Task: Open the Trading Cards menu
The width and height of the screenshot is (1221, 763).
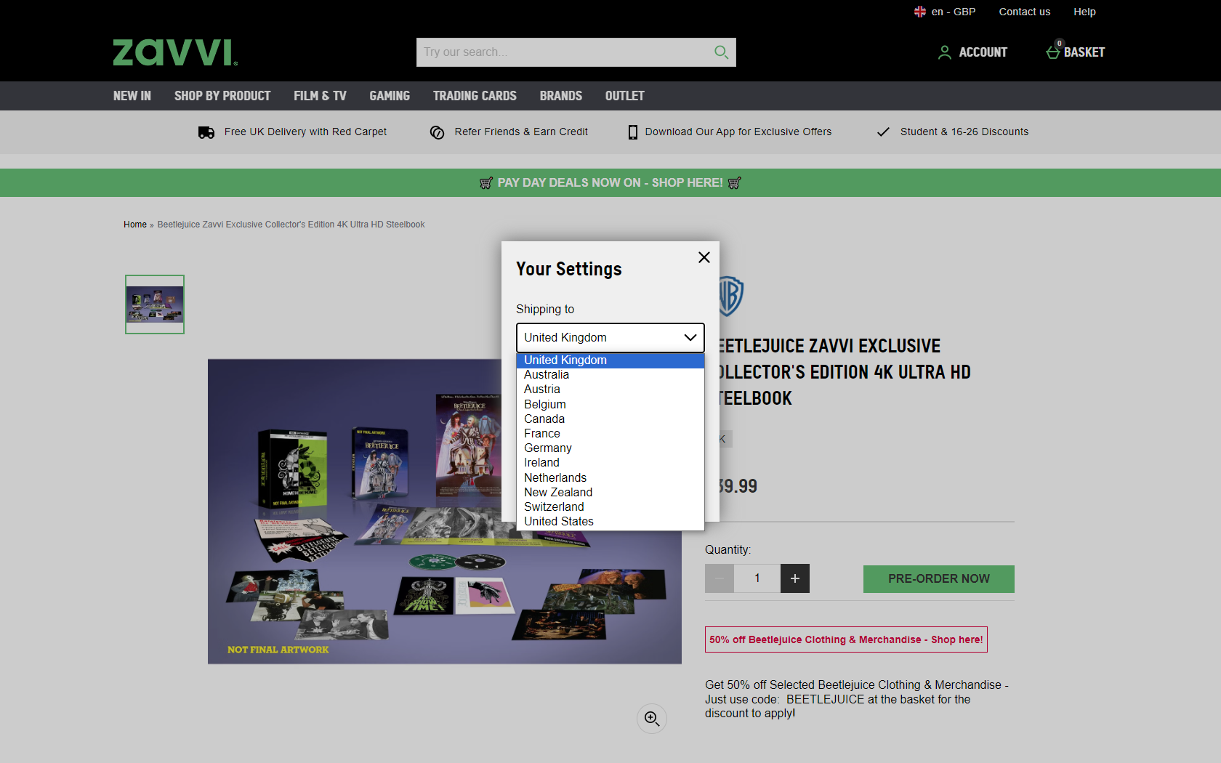Action: click(475, 96)
